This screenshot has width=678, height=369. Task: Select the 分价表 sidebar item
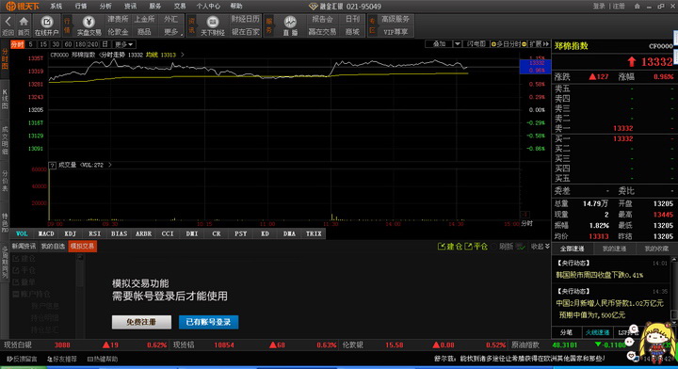5,181
